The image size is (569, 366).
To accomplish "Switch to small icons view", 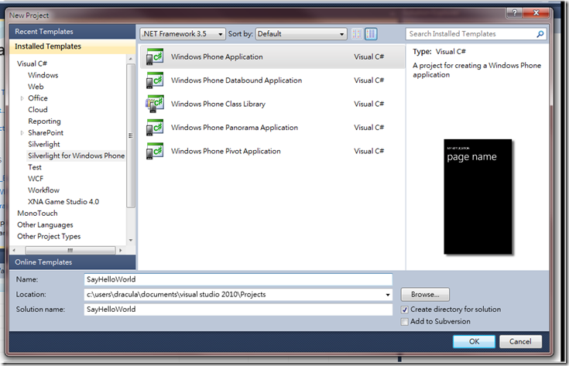I will point(357,34).
